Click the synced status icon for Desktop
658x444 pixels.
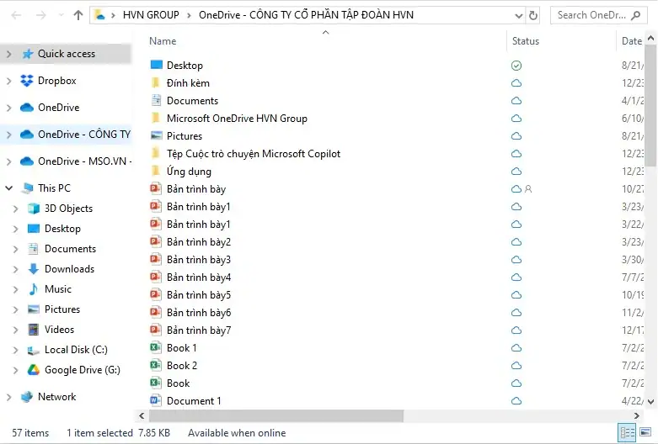[x=516, y=66]
